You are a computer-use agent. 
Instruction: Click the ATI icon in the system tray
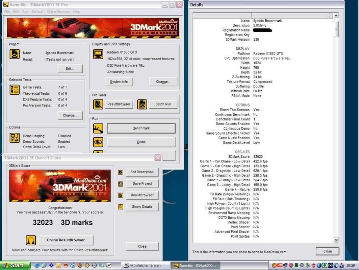click(280, 265)
